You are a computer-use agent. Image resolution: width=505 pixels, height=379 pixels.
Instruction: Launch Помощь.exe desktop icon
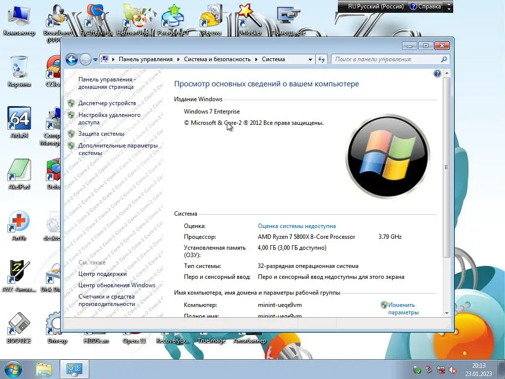pyautogui.click(x=288, y=20)
